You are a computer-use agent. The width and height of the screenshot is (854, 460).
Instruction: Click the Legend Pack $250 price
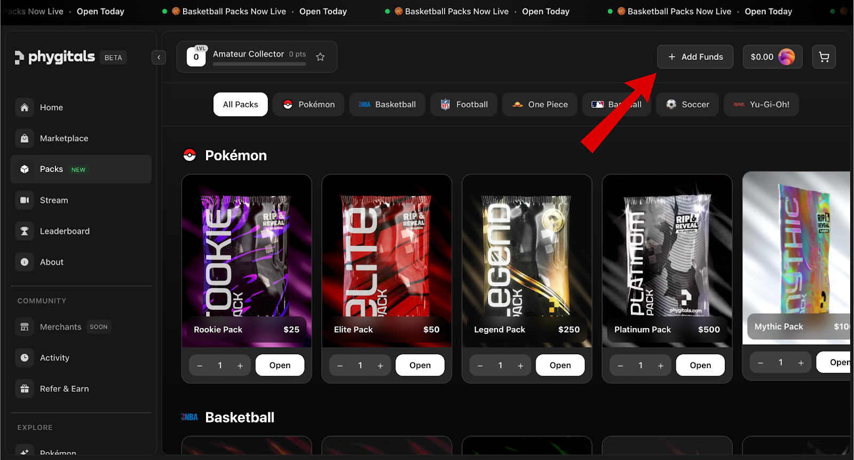pyautogui.click(x=569, y=330)
